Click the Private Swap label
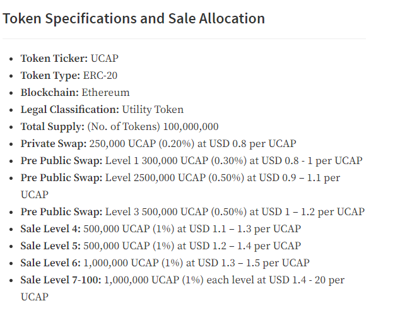Screen dimensions: 393x325 click(54, 144)
